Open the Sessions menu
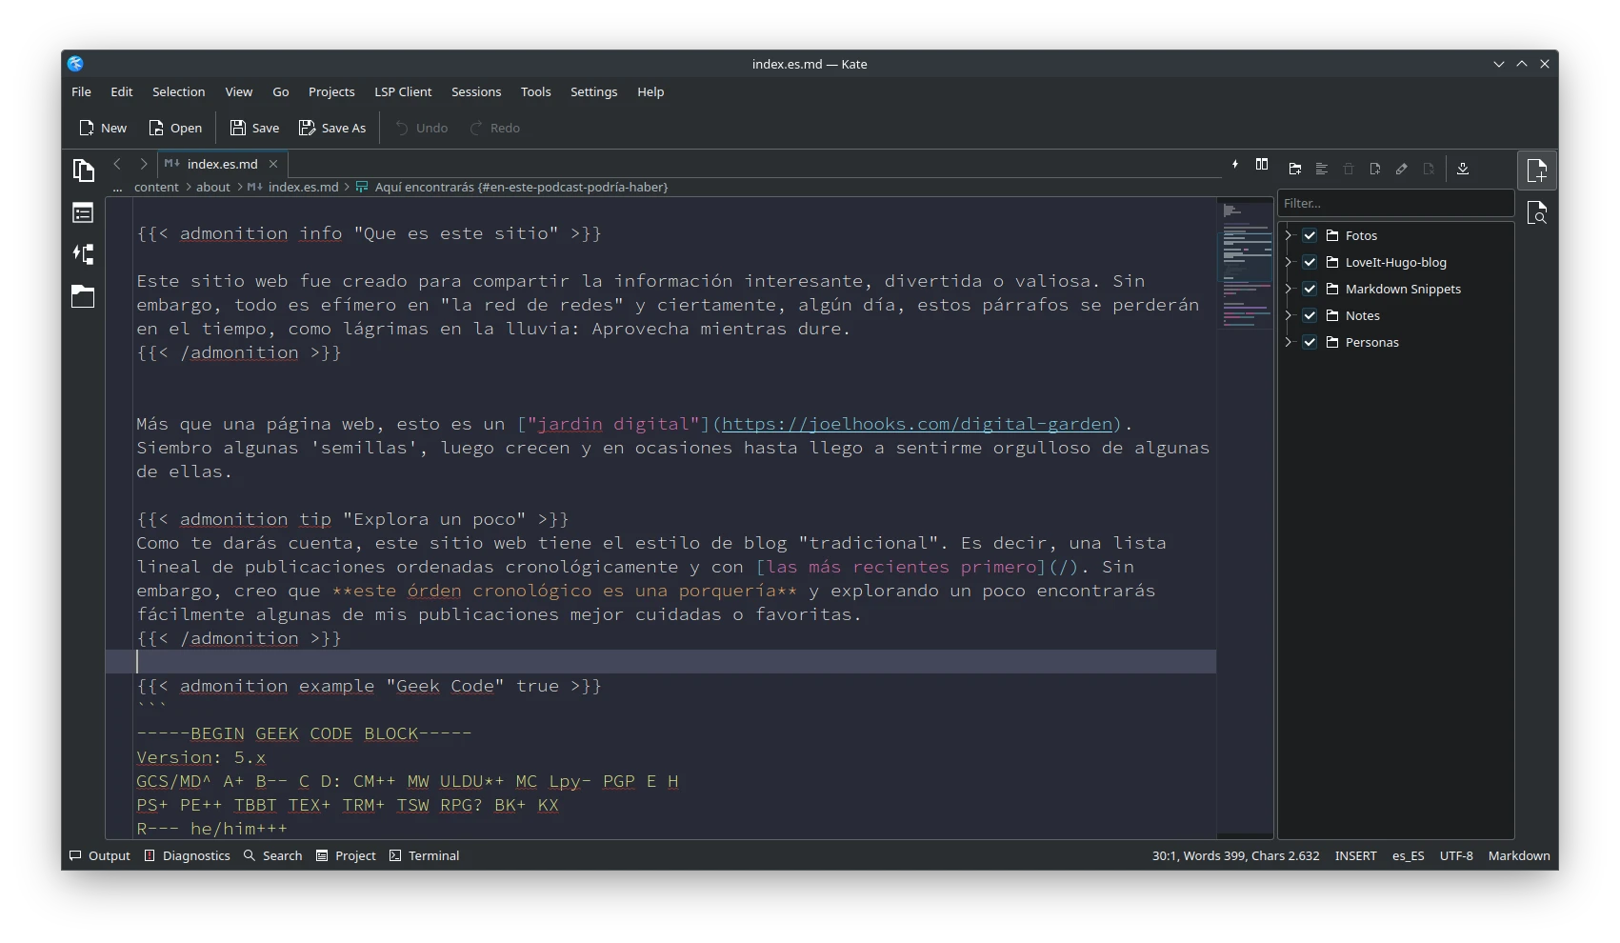Image resolution: width=1620 pixels, height=943 pixels. pos(475,92)
